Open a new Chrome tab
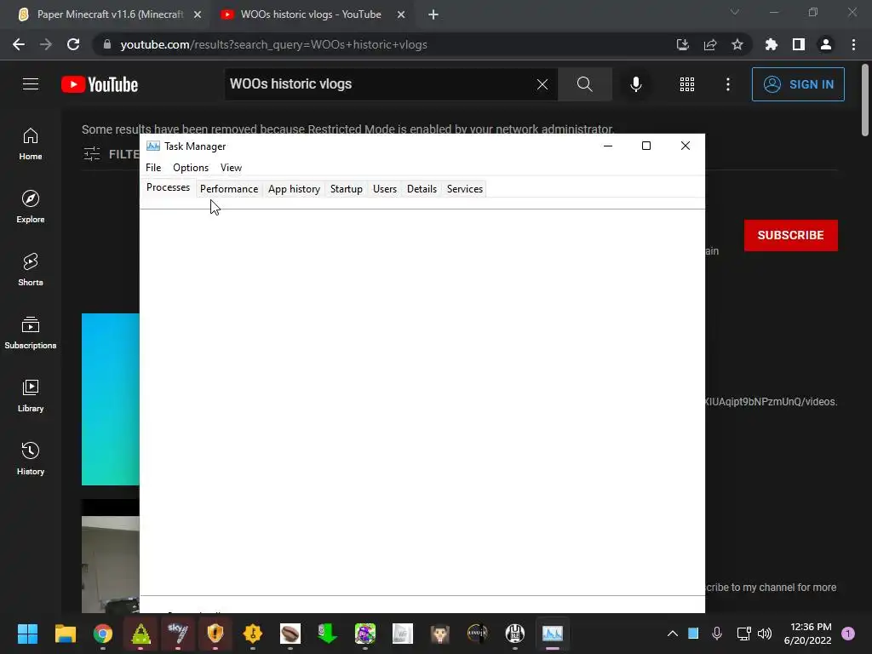872x654 pixels. [433, 14]
